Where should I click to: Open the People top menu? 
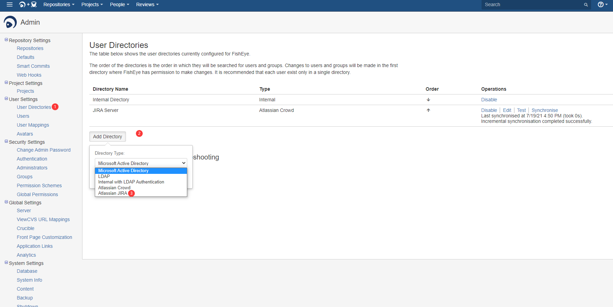pyautogui.click(x=119, y=4)
